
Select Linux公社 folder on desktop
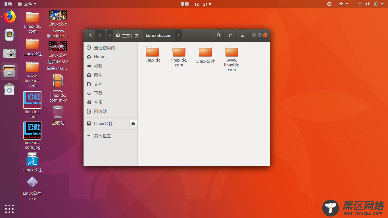(x=32, y=48)
